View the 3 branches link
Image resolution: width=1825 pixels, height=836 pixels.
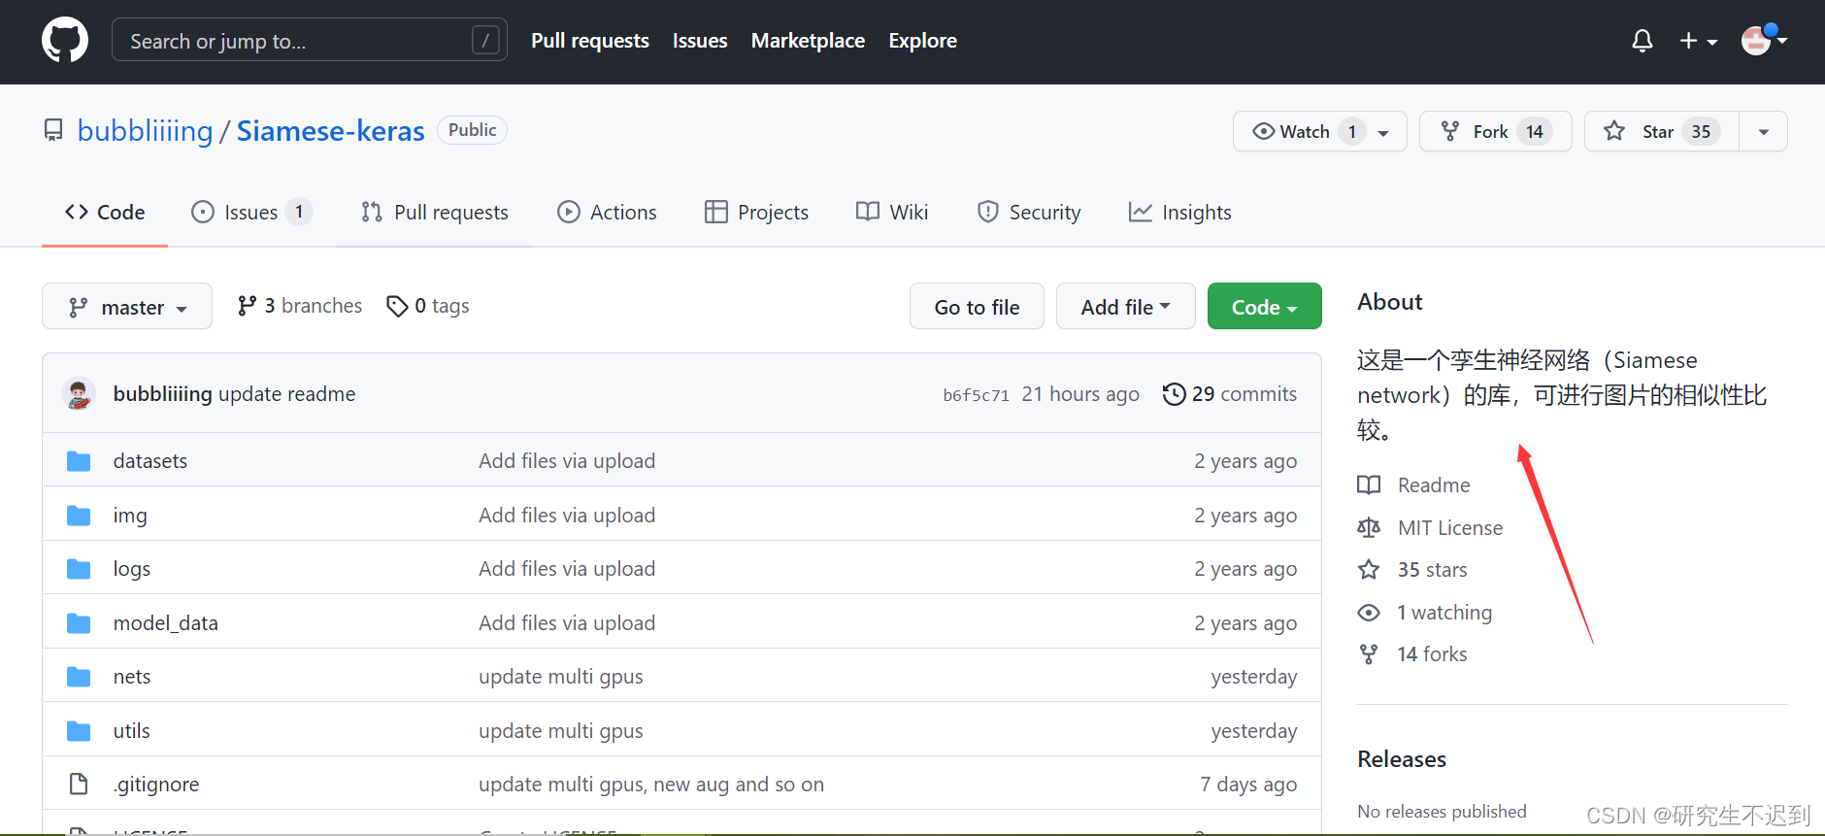300,306
